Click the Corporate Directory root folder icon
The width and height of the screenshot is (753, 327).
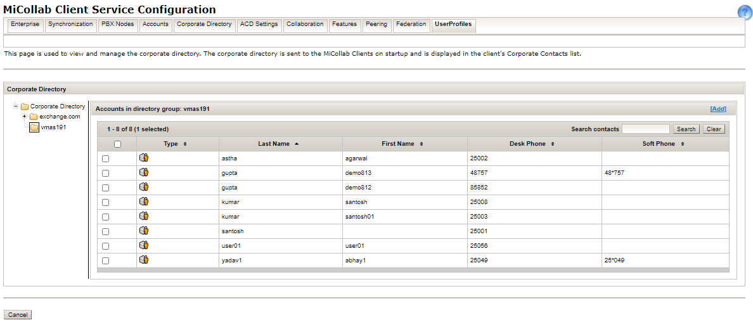pos(25,106)
